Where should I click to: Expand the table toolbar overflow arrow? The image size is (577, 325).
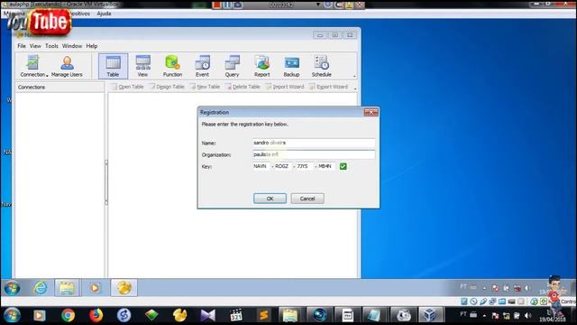pyautogui.click(x=355, y=88)
